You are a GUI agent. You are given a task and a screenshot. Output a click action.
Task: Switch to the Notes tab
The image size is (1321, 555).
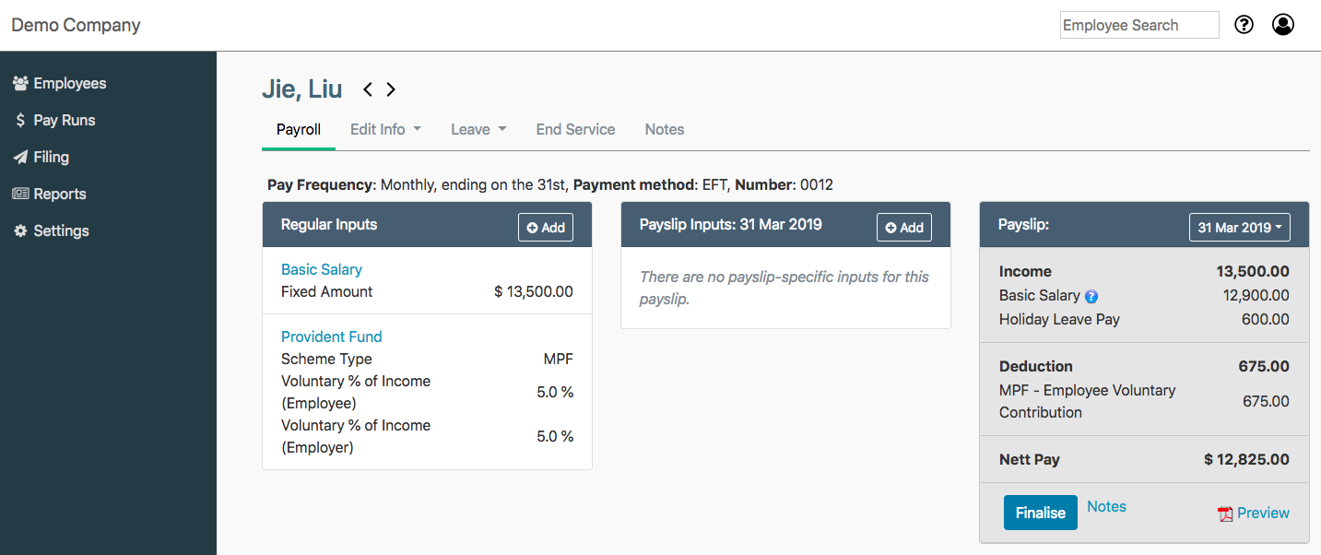[665, 129]
